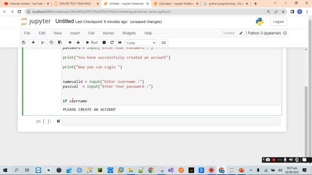Move the selected cell down
The height and width of the screenshot is (175, 312).
(78, 43)
